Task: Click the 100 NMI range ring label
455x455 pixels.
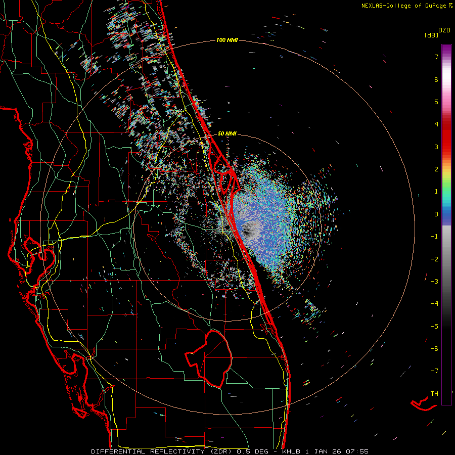Action: point(227,40)
